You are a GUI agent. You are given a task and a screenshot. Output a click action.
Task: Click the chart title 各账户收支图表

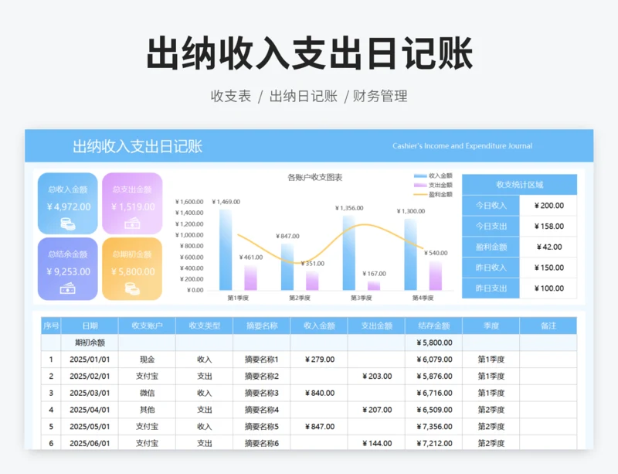coord(315,178)
